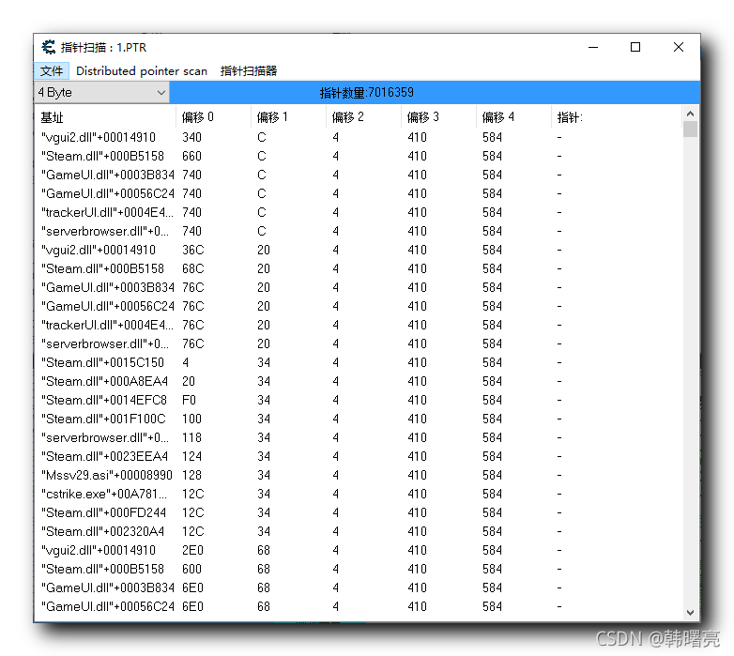The image size is (734, 656).
Task: Open Distributed pointer scan menu
Action: click(142, 70)
